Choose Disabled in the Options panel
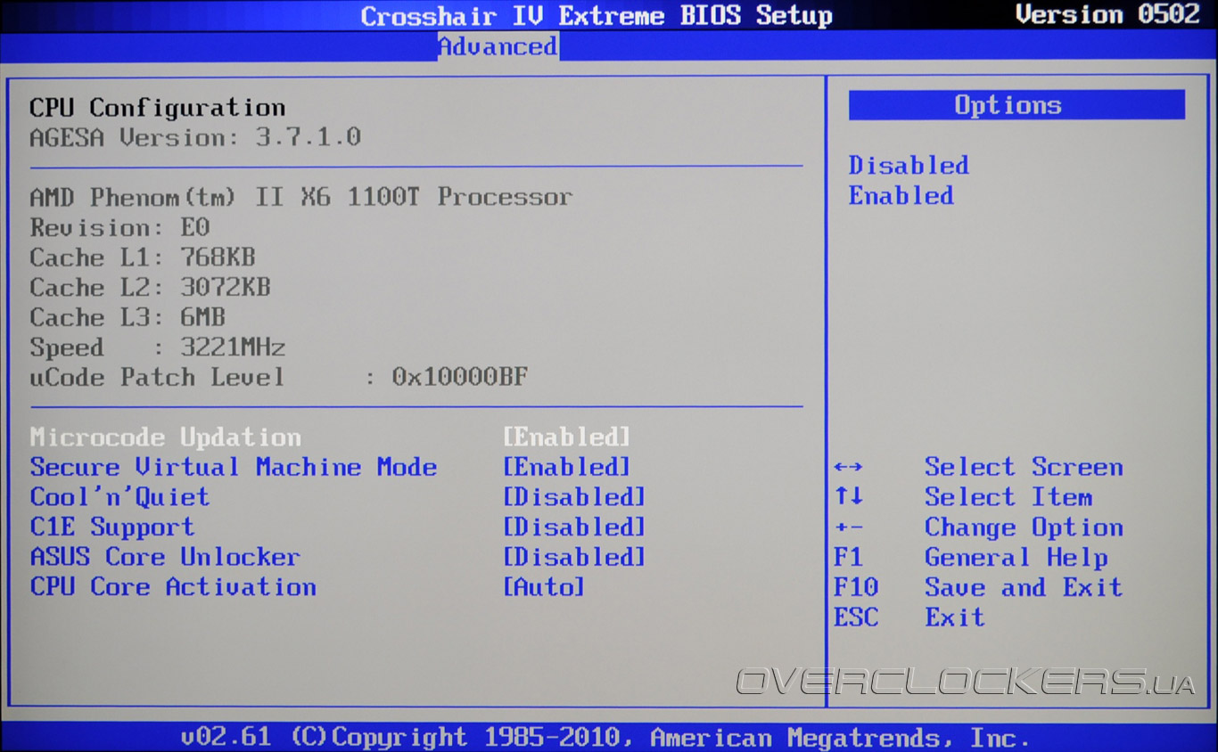The width and height of the screenshot is (1218, 752). (x=909, y=166)
